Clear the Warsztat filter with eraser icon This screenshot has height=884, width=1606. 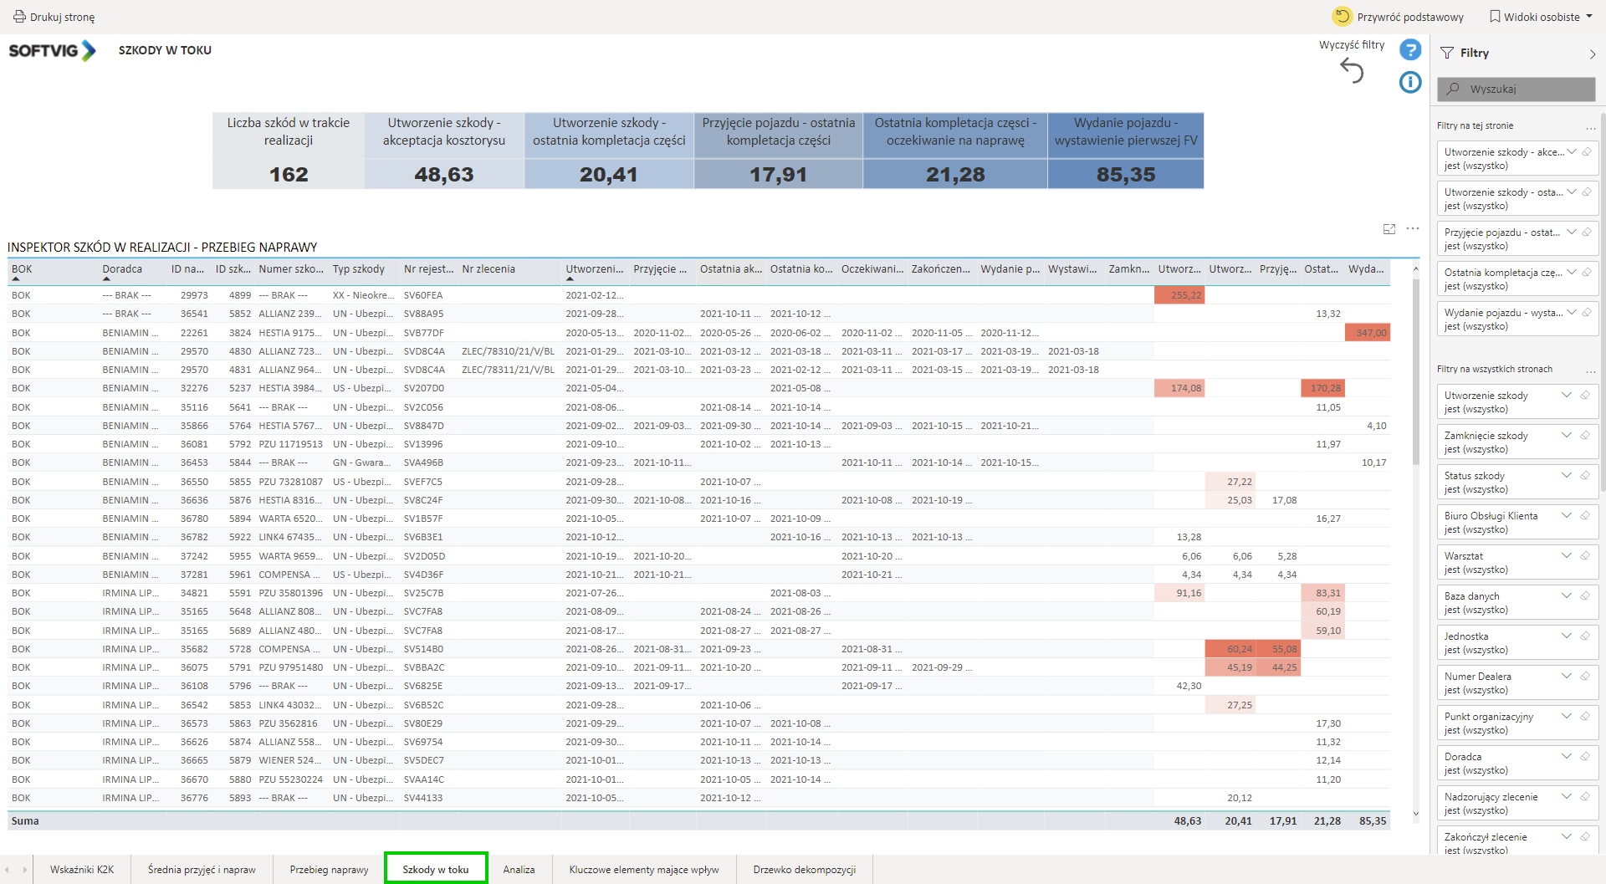(1585, 556)
